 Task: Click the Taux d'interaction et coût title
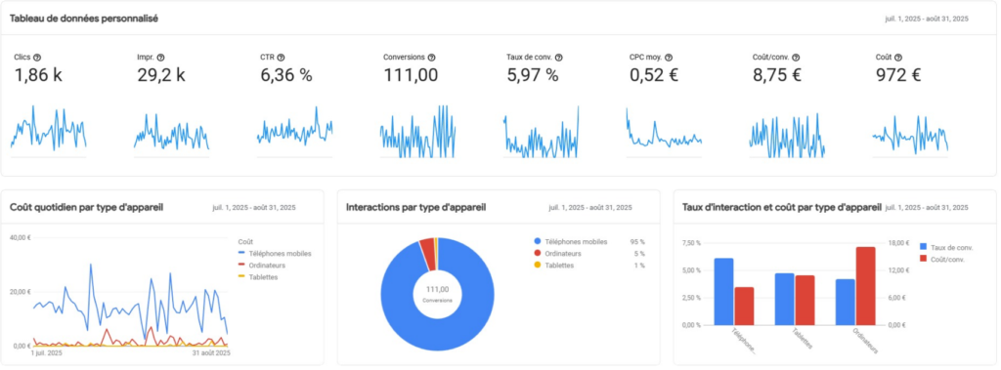pyautogui.click(x=781, y=207)
